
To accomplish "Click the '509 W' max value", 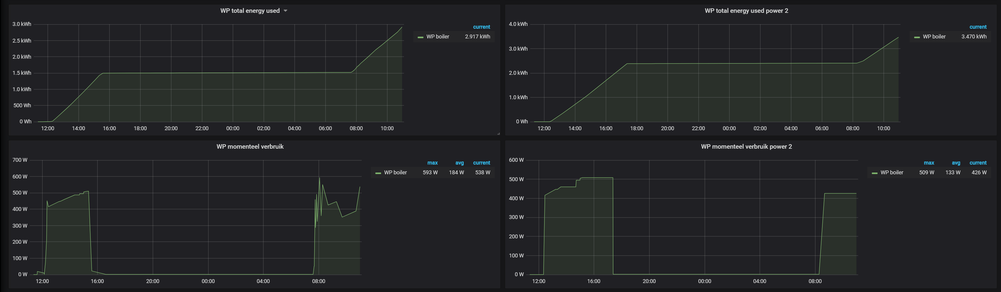I will (x=927, y=173).
